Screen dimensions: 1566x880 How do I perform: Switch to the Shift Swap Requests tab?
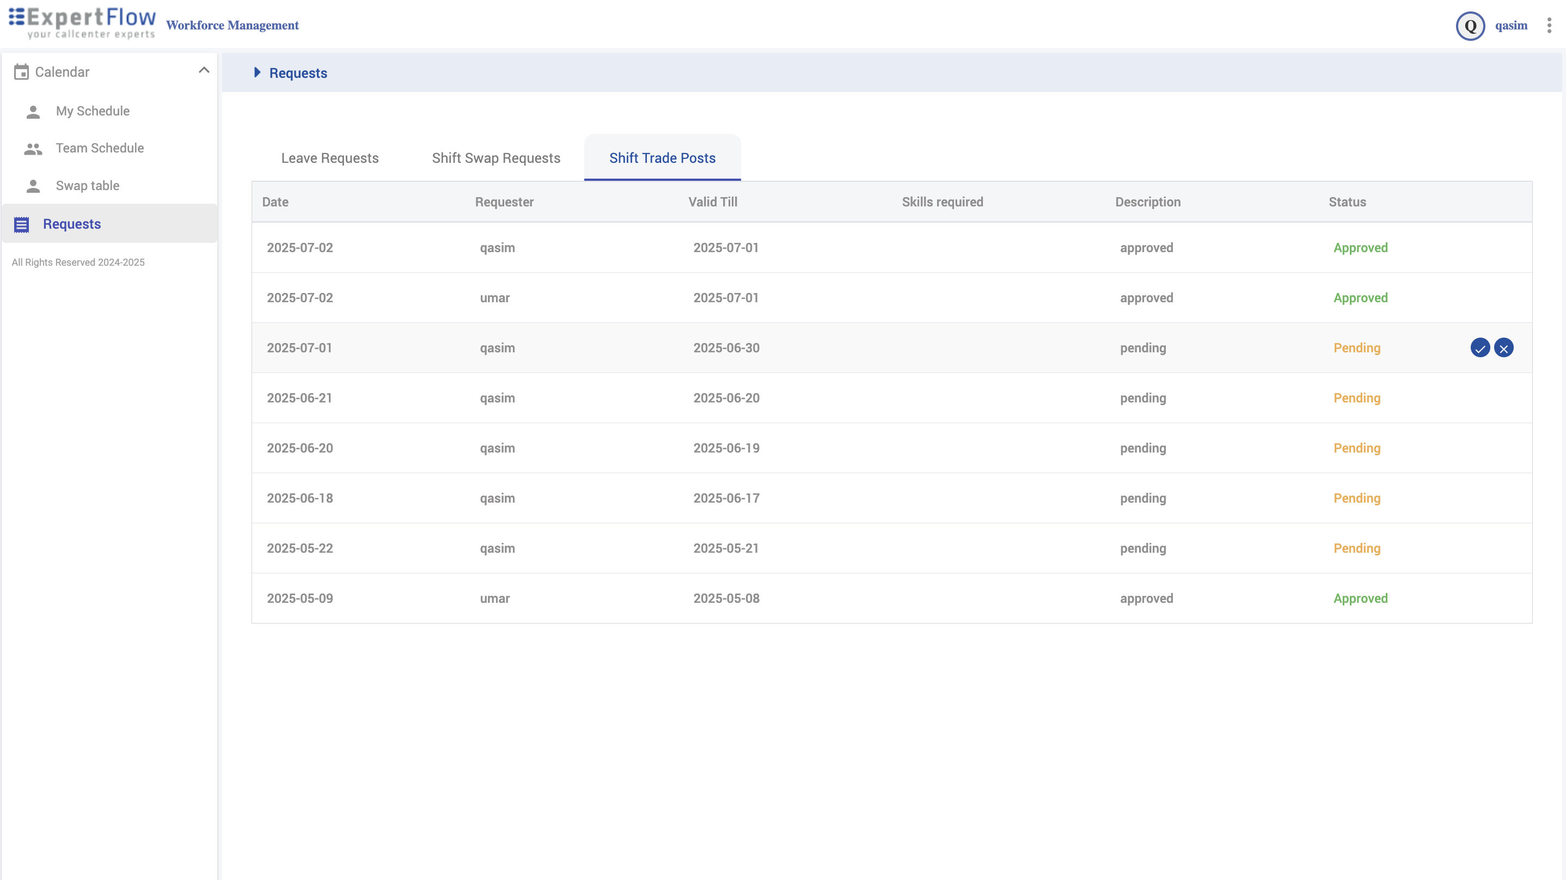click(496, 158)
